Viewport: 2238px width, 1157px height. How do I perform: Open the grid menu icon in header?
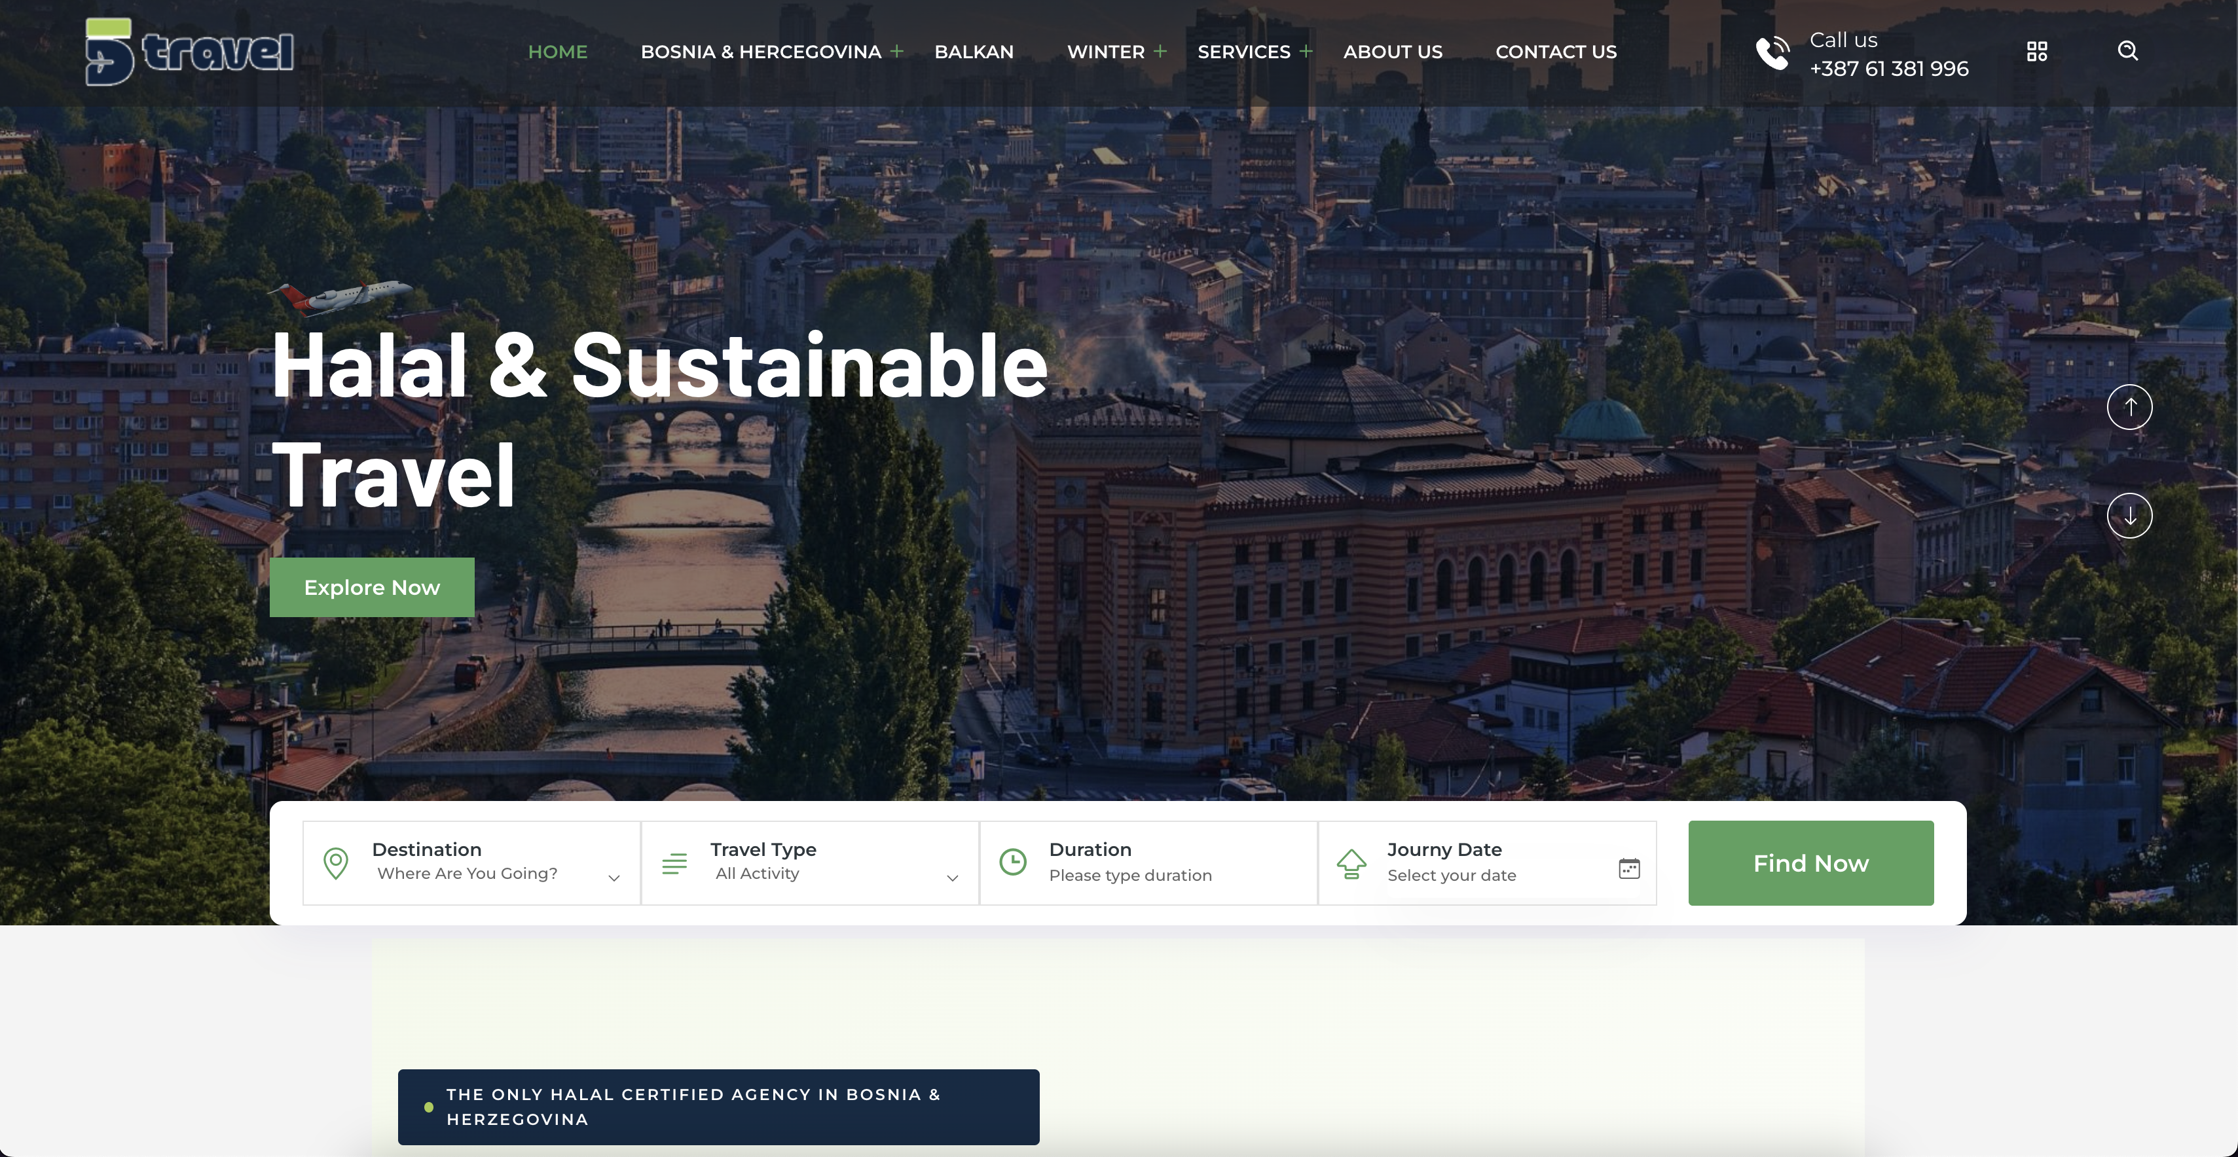[2036, 52]
